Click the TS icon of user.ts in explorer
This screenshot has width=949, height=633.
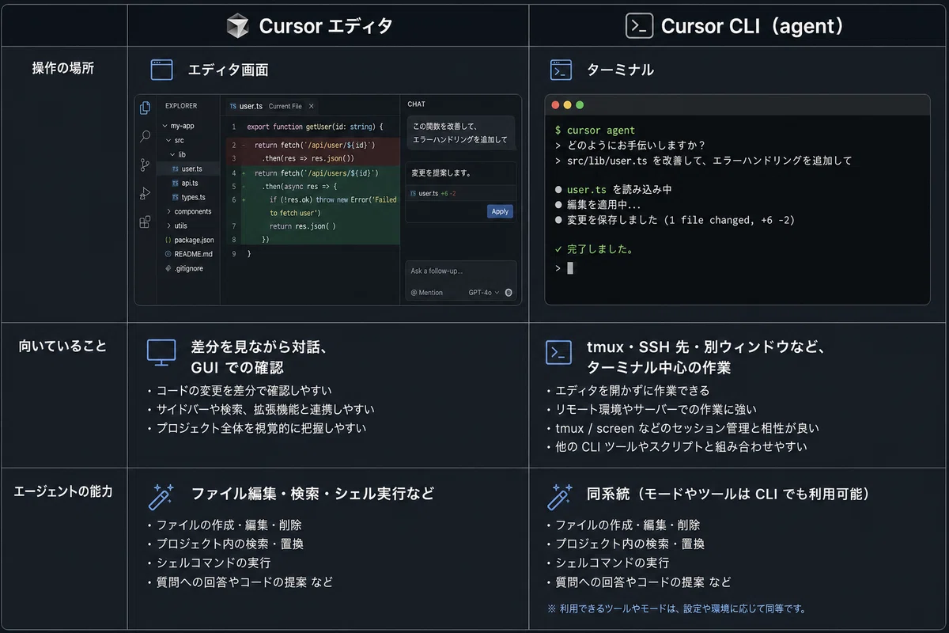(175, 169)
